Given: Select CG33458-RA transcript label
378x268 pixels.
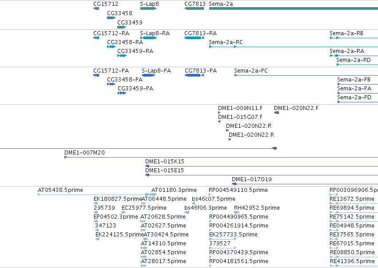Looking at the screenshot, I should (125, 42).
